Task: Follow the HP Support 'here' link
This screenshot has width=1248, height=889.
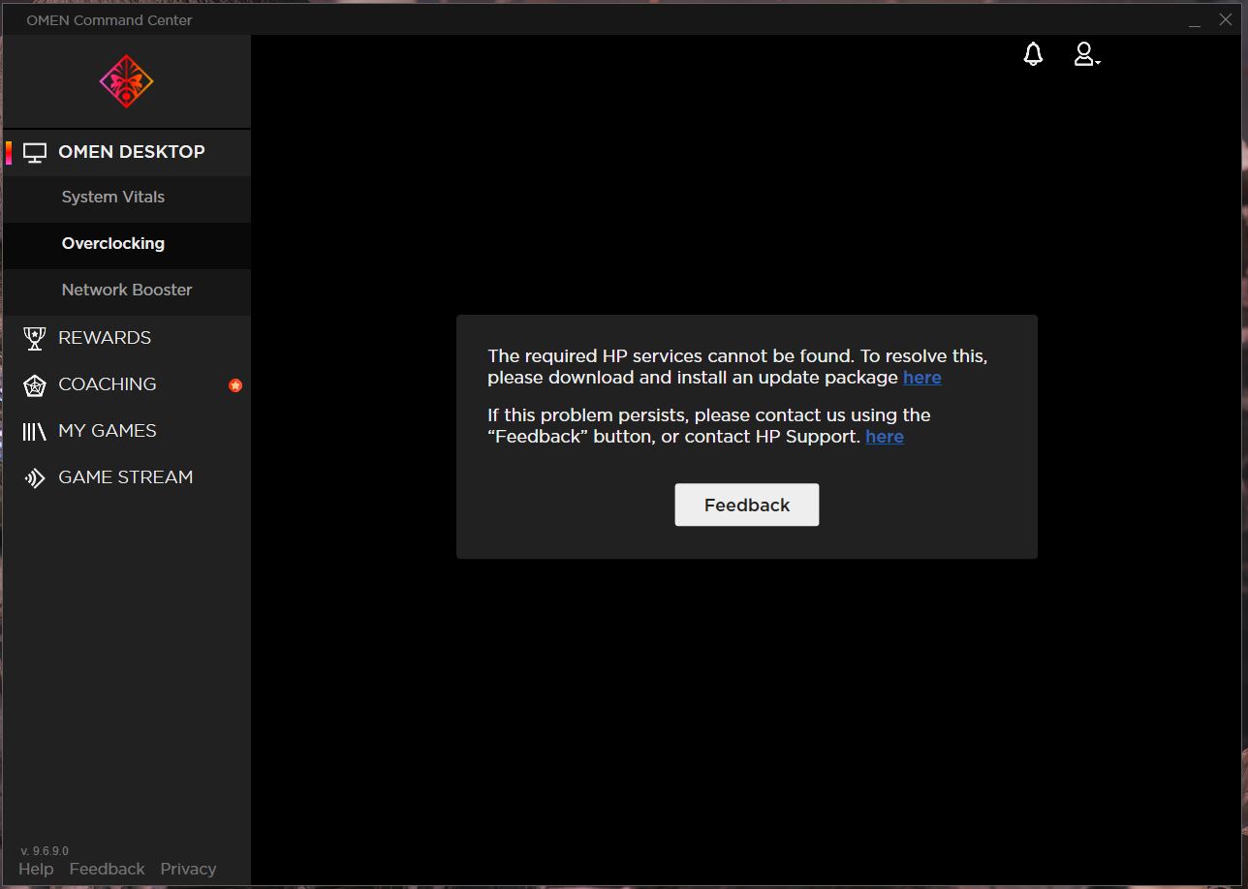Action: click(884, 437)
